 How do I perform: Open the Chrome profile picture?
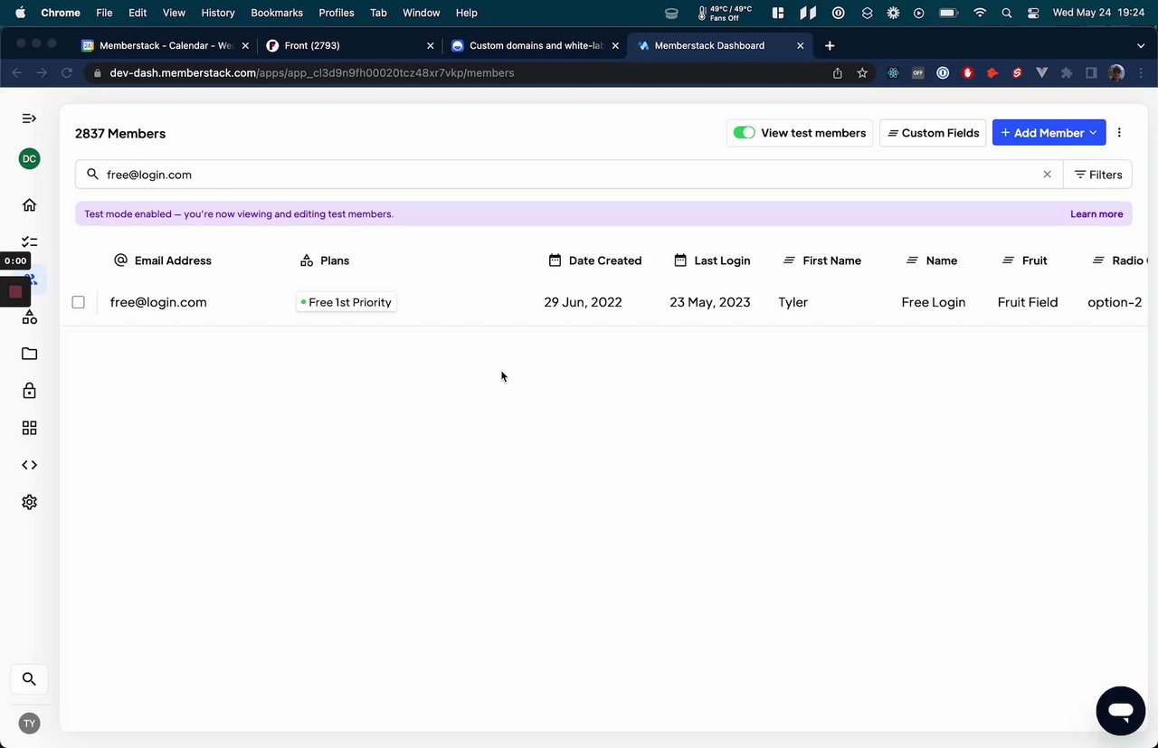click(x=1116, y=72)
